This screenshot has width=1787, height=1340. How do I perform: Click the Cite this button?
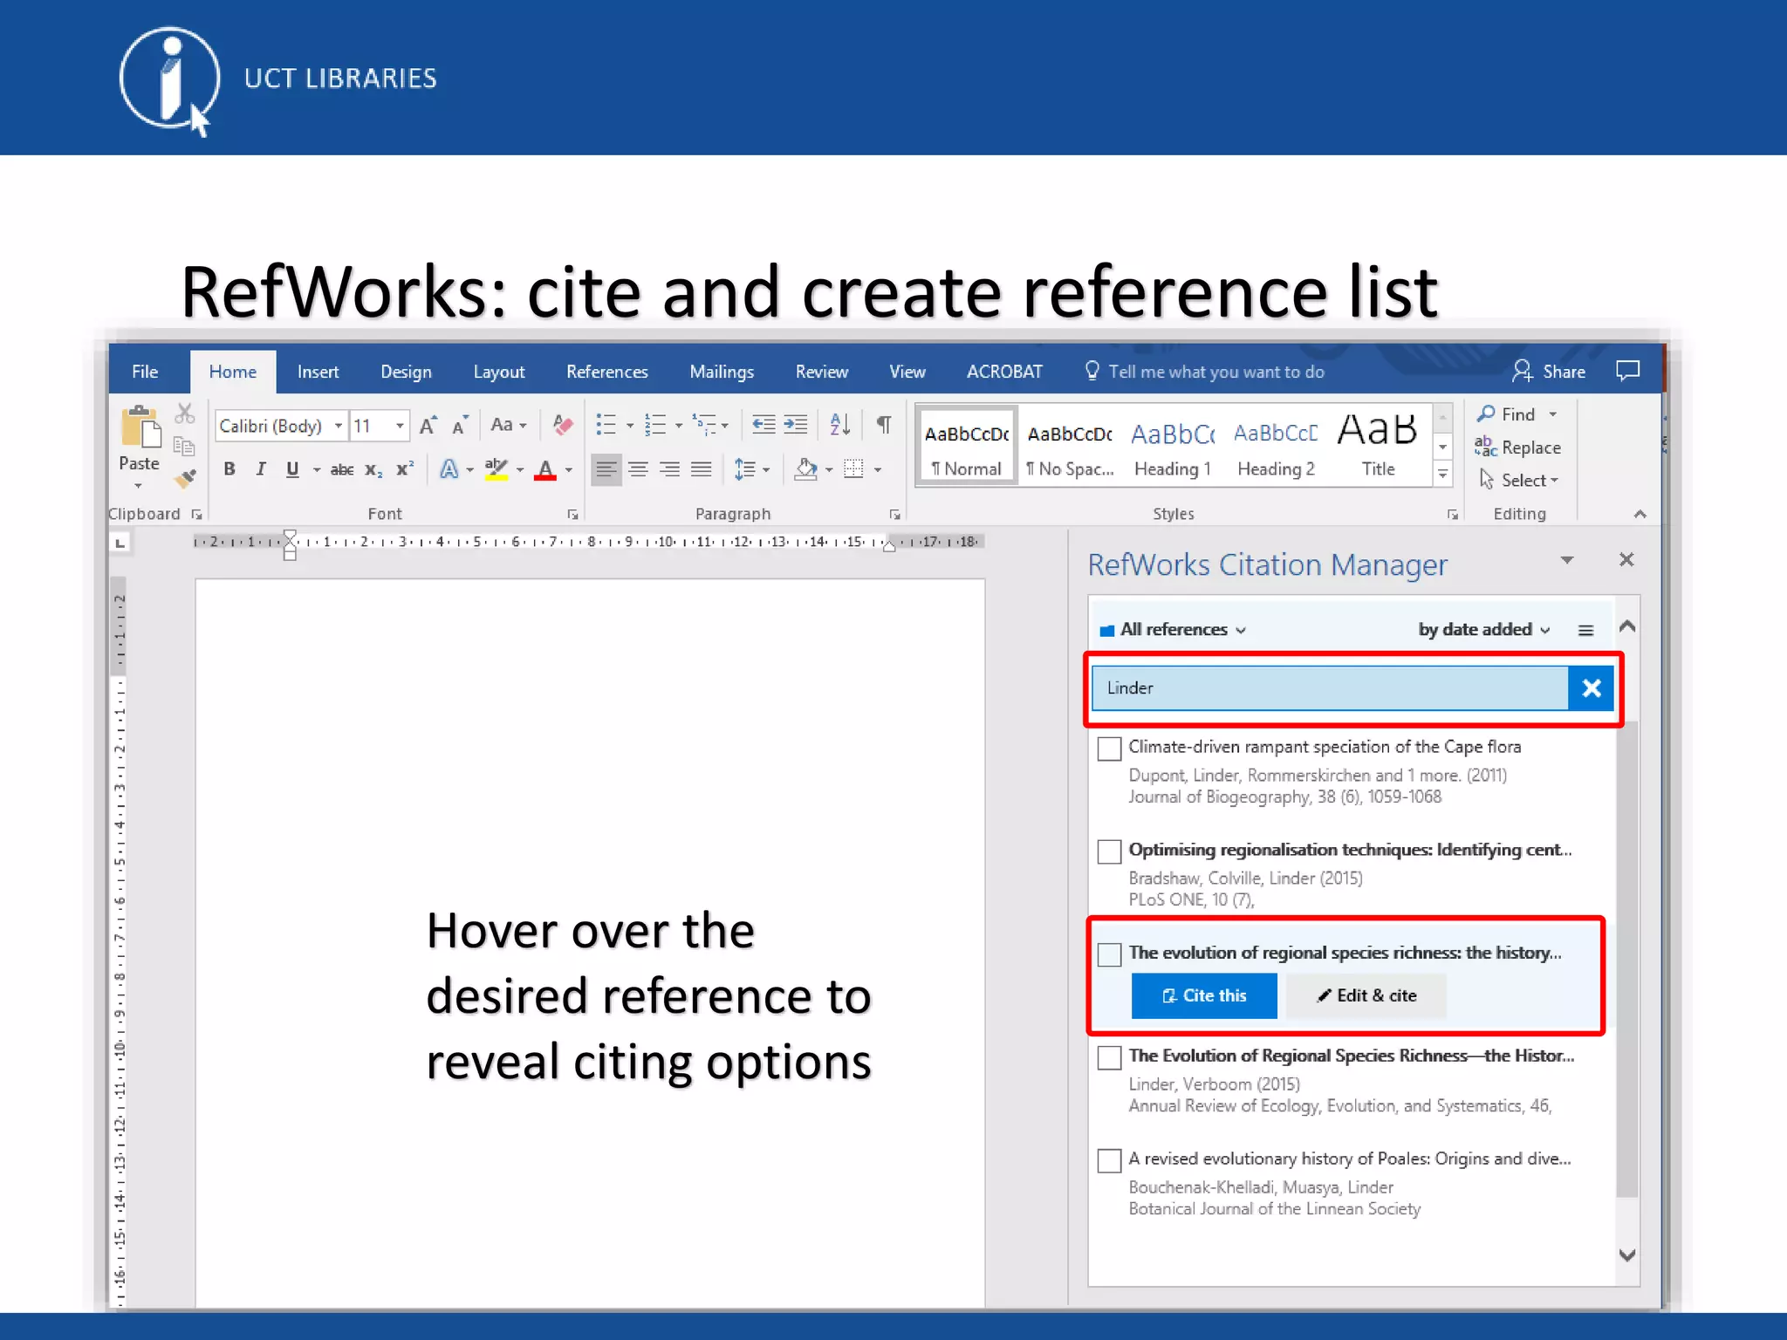click(x=1204, y=995)
